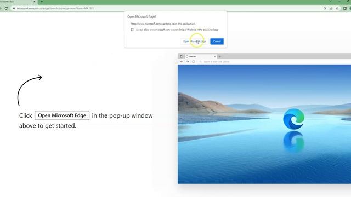Click the Edge lake preview image

264,124
